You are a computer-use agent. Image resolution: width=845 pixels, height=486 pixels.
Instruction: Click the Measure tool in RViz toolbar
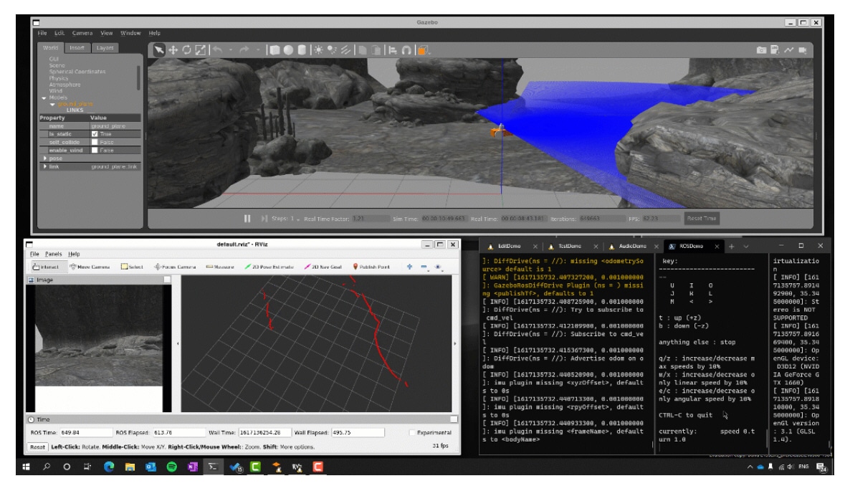coord(220,267)
